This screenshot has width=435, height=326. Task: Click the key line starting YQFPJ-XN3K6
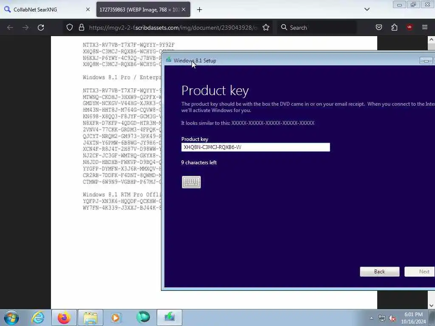click(x=122, y=201)
